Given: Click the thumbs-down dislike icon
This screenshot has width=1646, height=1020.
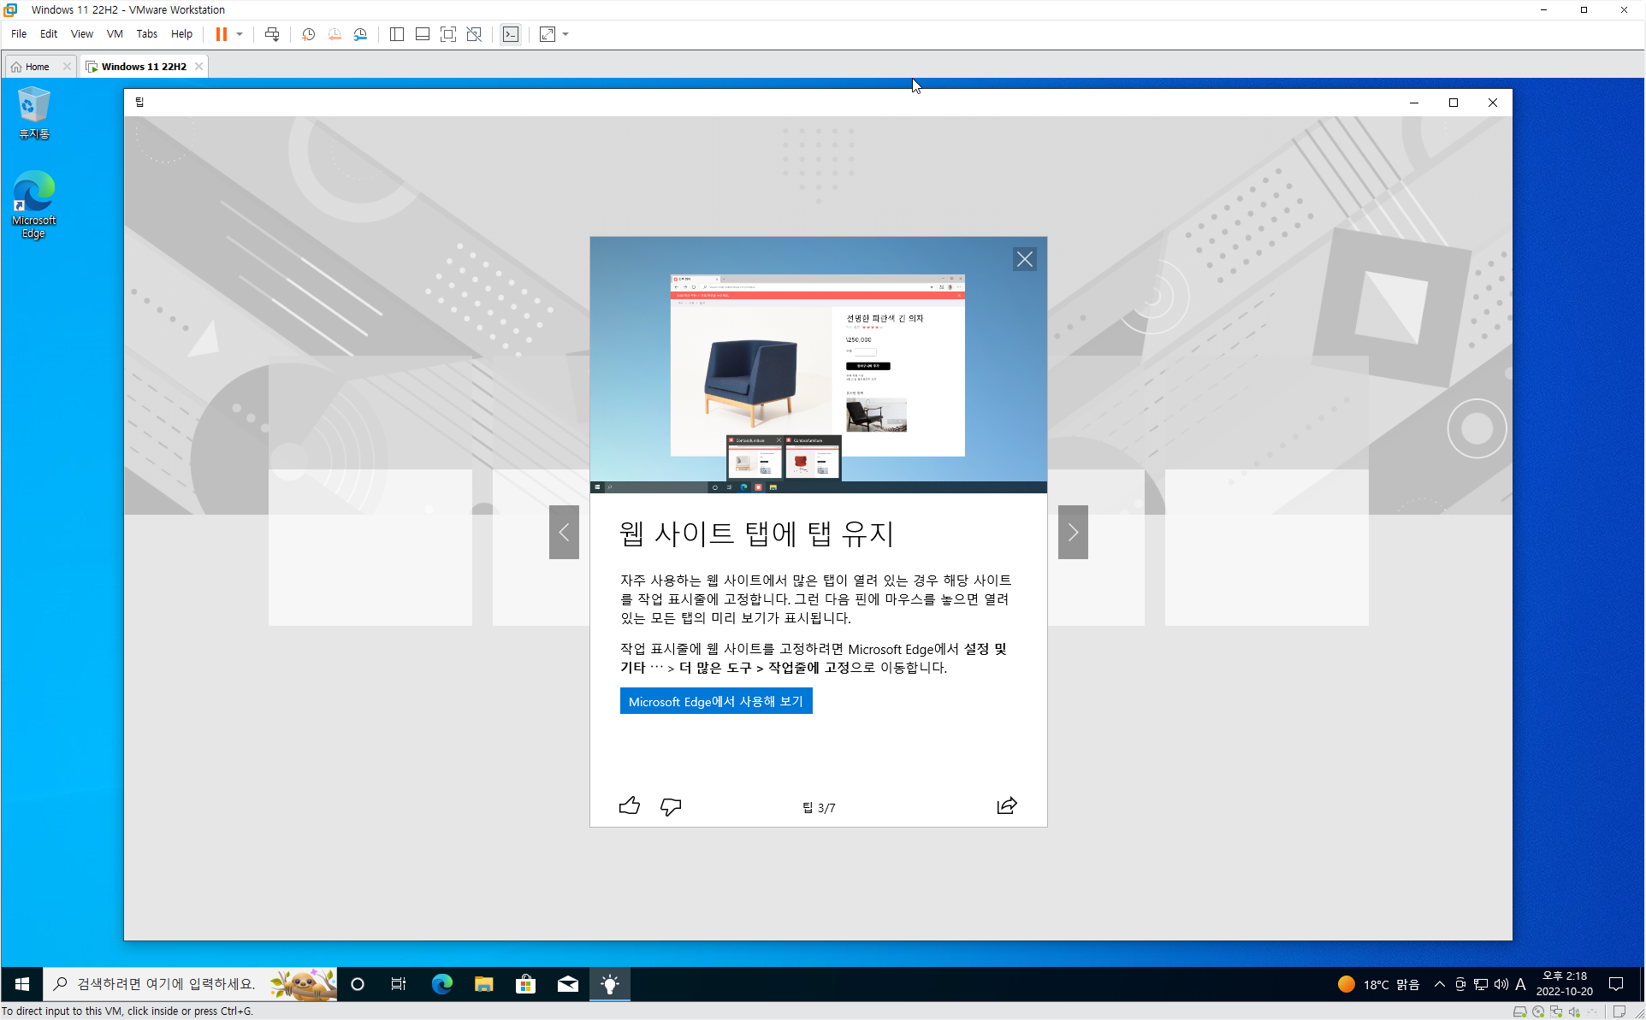Looking at the screenshot, I should tap(671, 806).
